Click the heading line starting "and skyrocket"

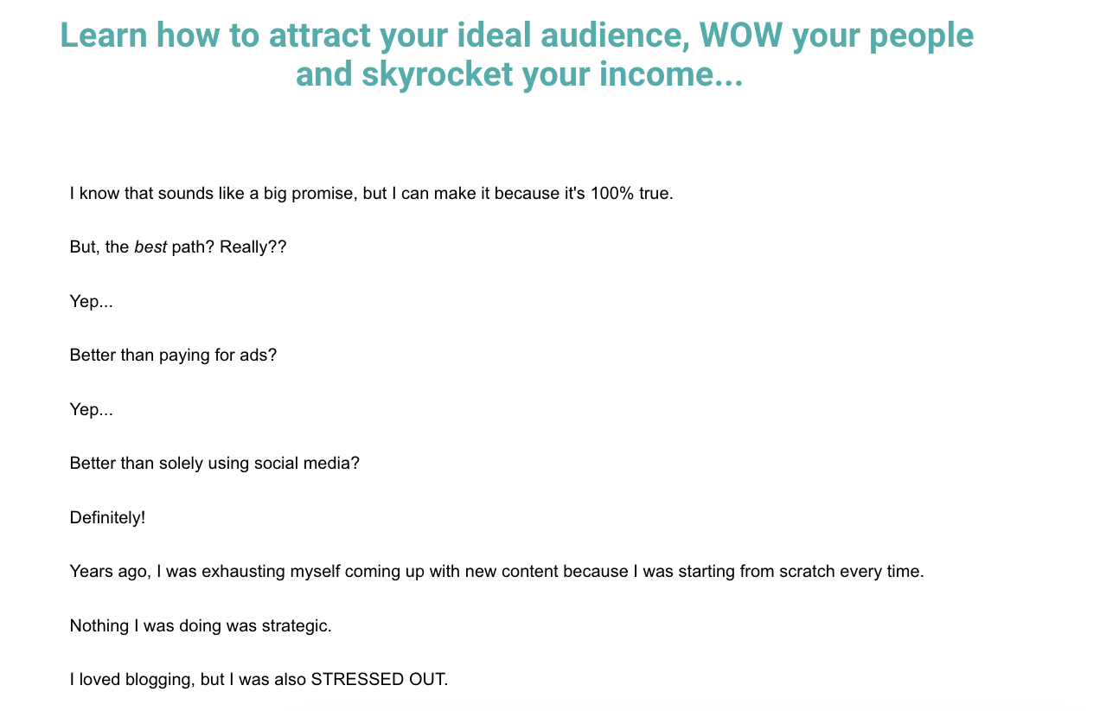pyautogui.click(x=519, y=74)
